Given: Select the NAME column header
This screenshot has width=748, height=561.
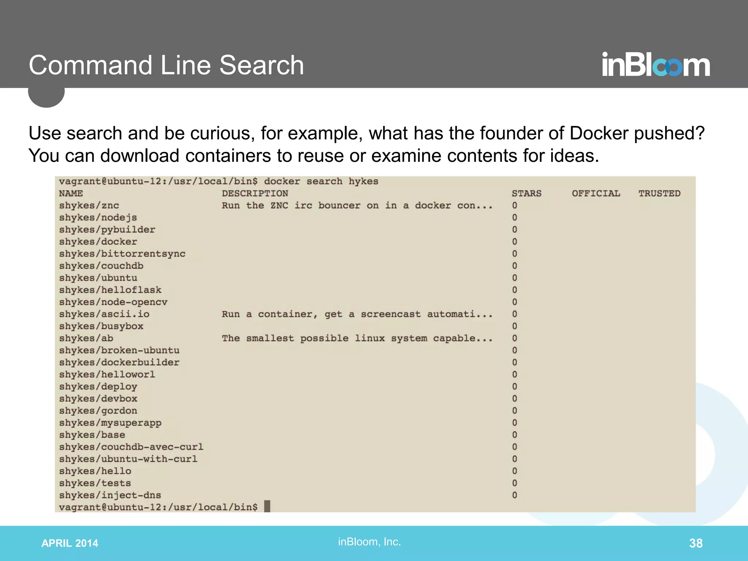Looking at the screenshot, I should pos(71,194).
